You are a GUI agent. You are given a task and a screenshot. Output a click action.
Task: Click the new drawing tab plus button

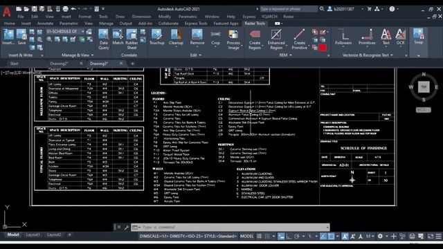click(132, 64)
